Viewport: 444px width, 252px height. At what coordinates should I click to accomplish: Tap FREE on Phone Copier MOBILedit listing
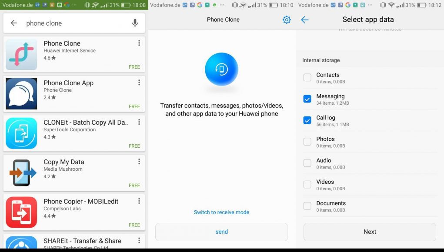(x=134, y=225)
